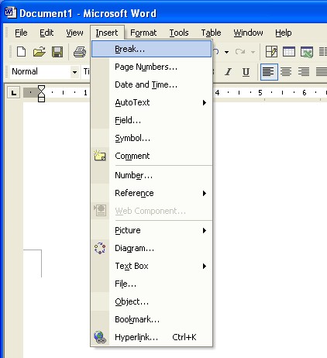This screenshot has width=327, height=358.
Task: Click the New Blank Document icon
Action: [21, 52]
